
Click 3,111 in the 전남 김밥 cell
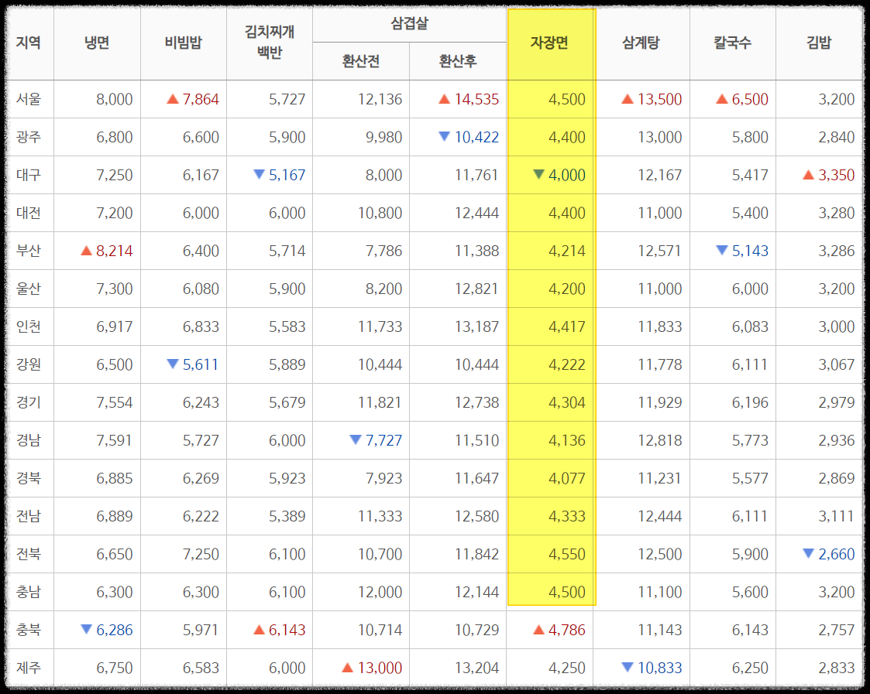click(x=836, y=516)
